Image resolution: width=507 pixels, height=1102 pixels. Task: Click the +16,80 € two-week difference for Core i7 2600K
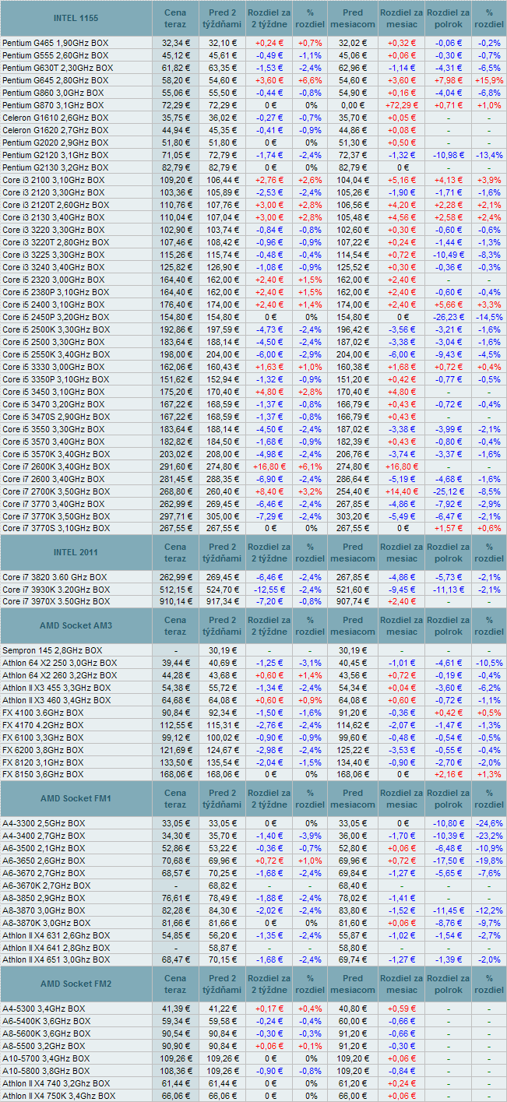pos(268,466)
